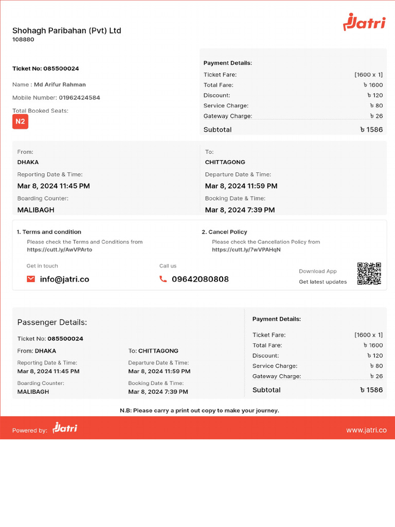Click the Ticket No: 085500024 text at top

coord(46,68)
